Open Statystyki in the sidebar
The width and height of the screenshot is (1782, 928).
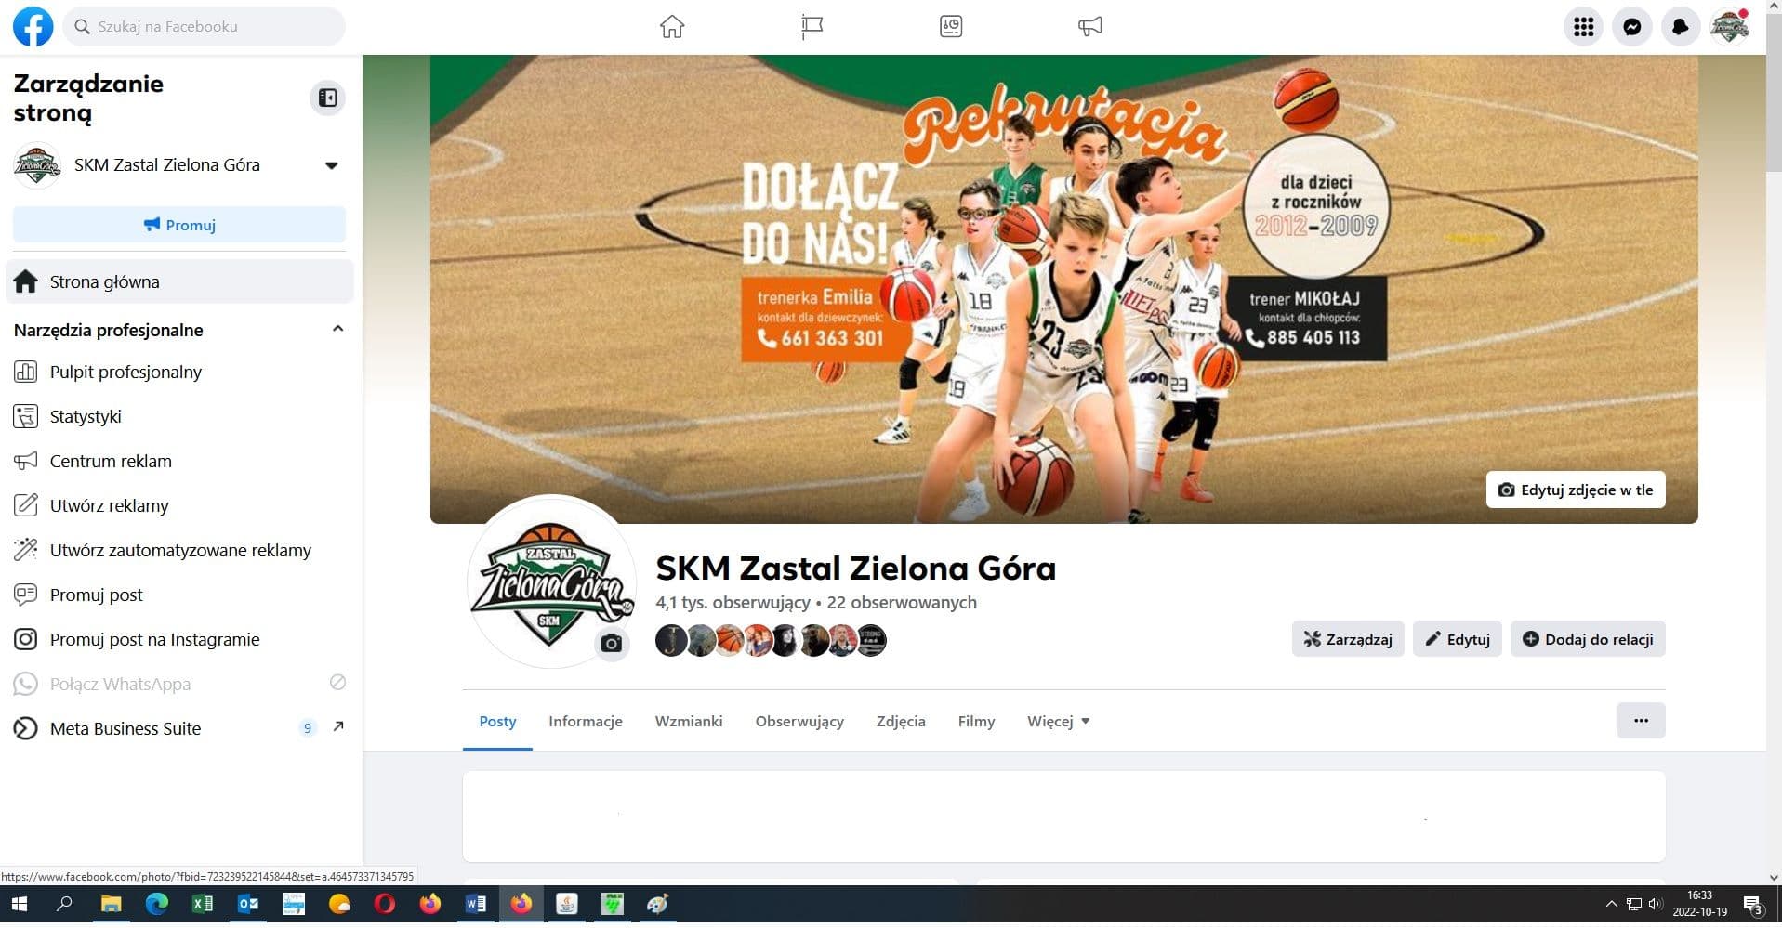[179, 416]
